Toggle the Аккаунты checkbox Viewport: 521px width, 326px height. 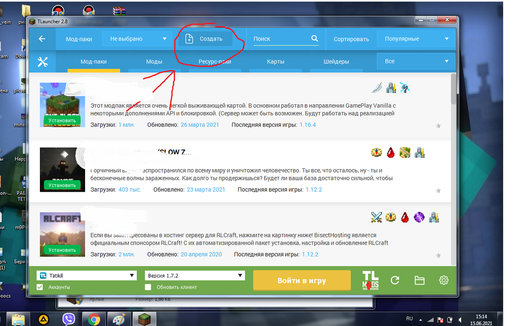tap(40, 287)
